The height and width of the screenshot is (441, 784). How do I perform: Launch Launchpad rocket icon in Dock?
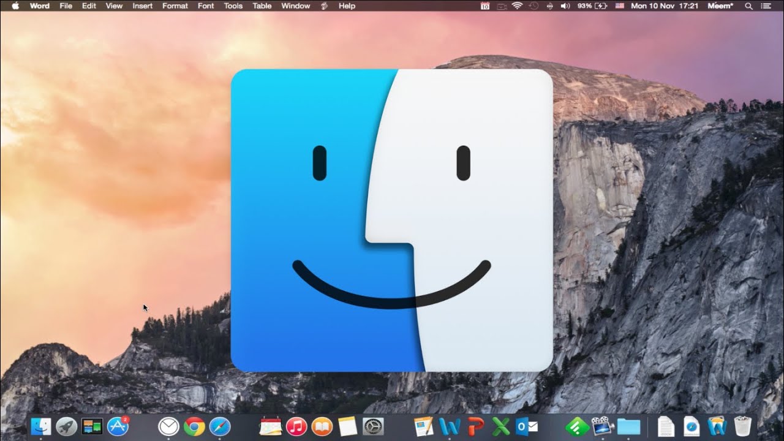pyautogui.click(x=66, y=426)
